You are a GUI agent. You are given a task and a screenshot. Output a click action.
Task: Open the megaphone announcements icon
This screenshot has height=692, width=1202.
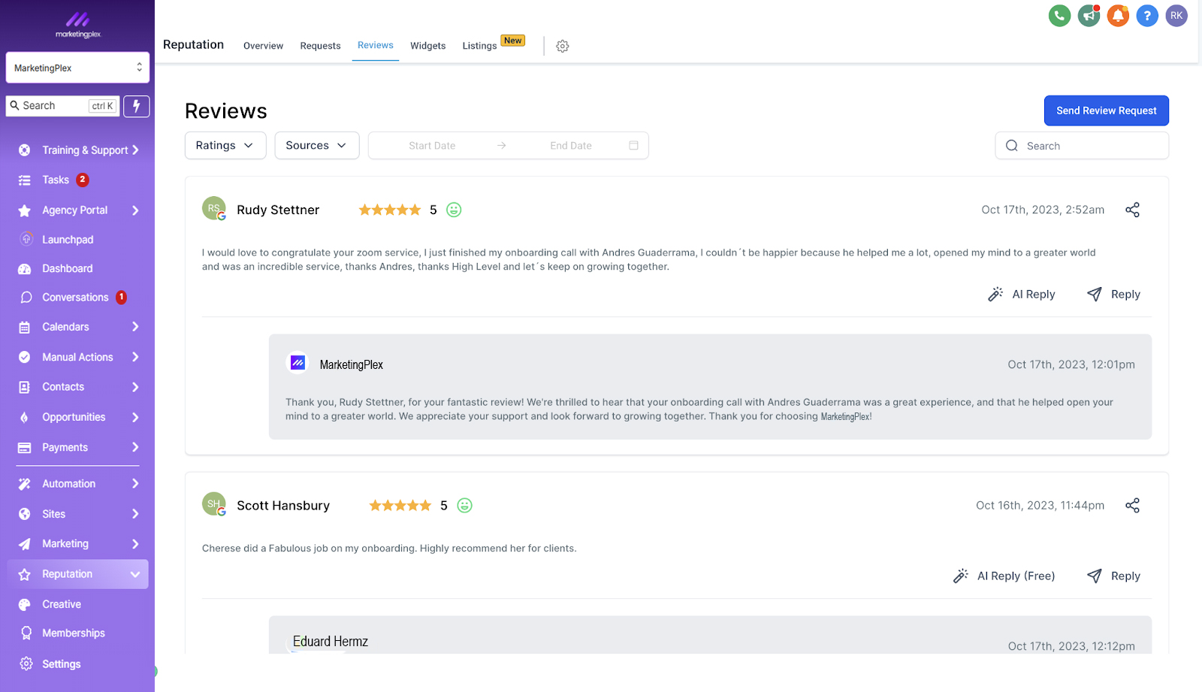point(1089,16)
